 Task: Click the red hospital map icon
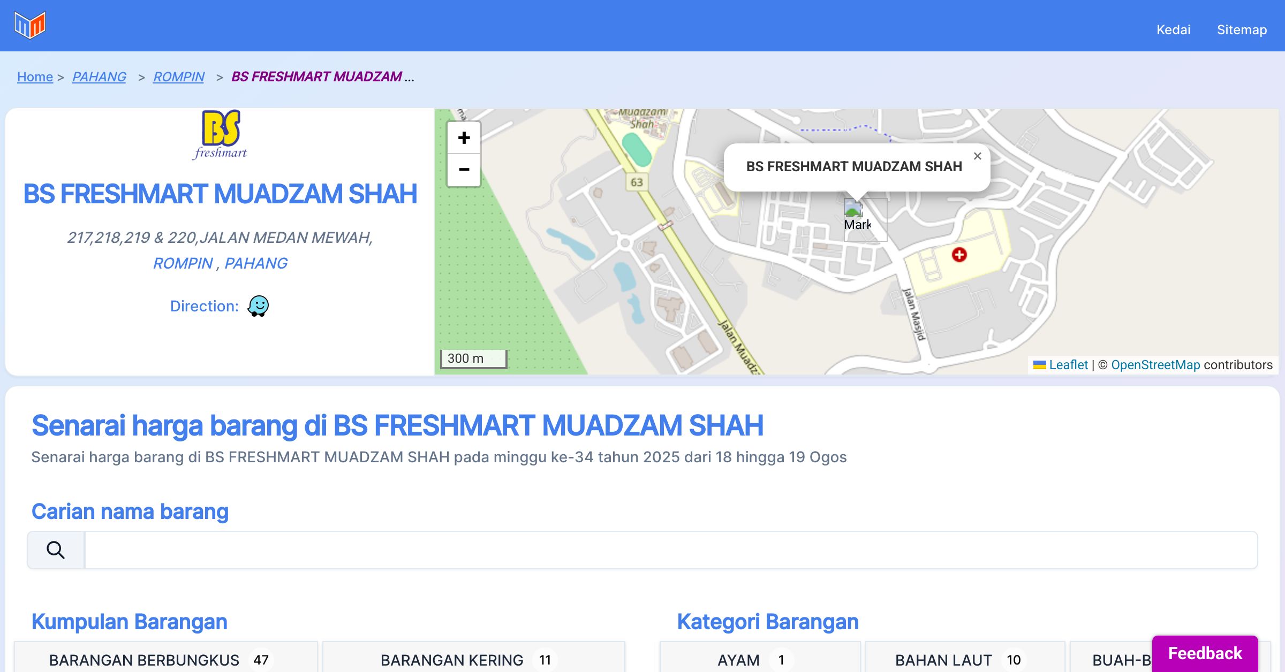click(959, 255)
